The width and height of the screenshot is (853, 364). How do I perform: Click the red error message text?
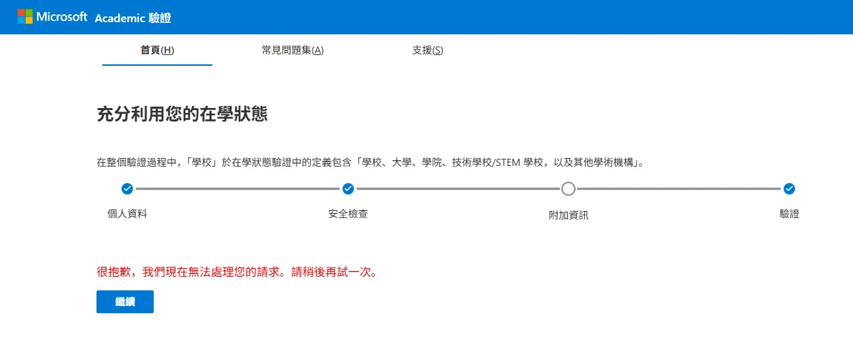tap(237, 272)
